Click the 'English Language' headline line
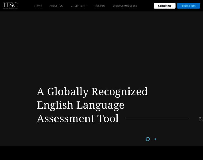 [x=80, y=105]
